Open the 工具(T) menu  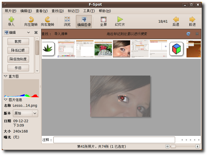(x=89, y=11)
